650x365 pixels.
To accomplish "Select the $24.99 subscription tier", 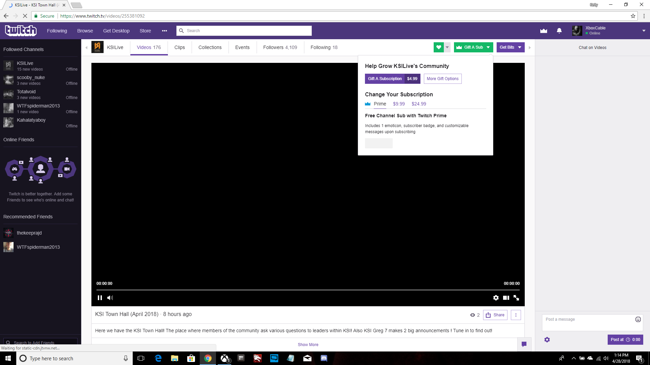I will [419, 104].
